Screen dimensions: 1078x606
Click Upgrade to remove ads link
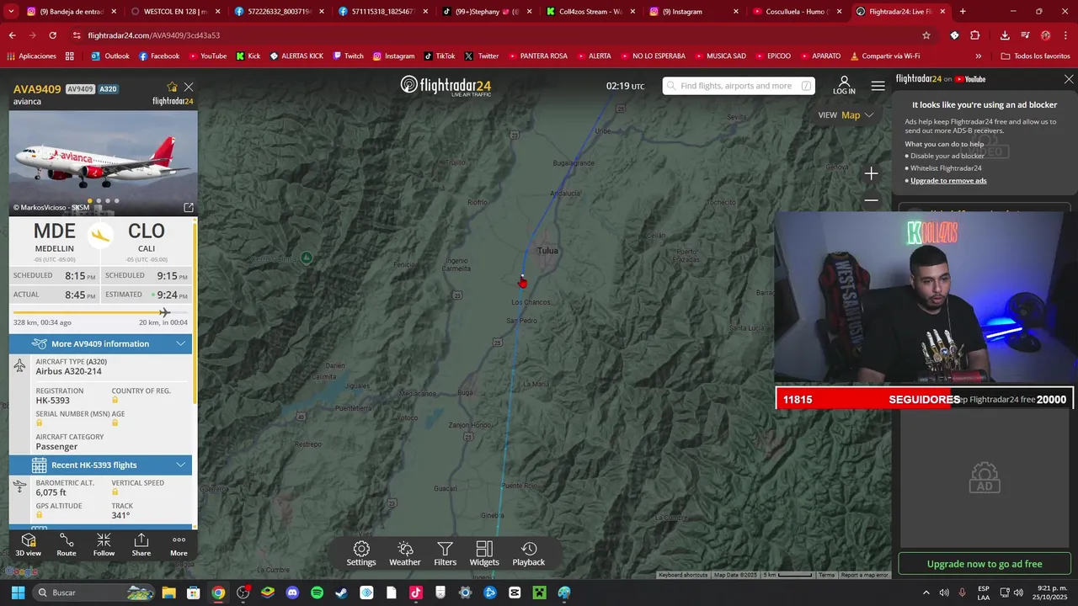point(948,180)
